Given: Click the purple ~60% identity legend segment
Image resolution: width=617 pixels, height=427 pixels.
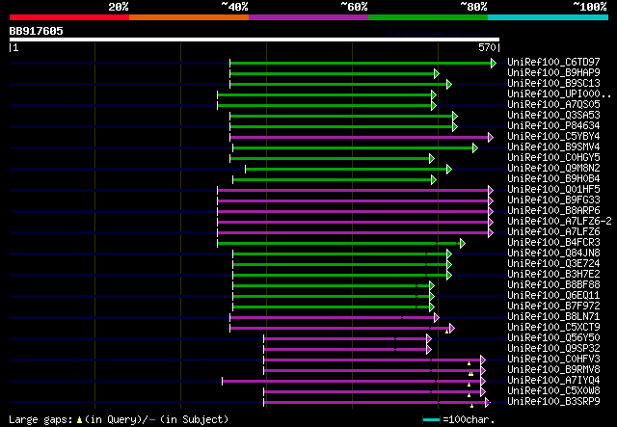Looking at the screenshot, I should pos(308,17).
